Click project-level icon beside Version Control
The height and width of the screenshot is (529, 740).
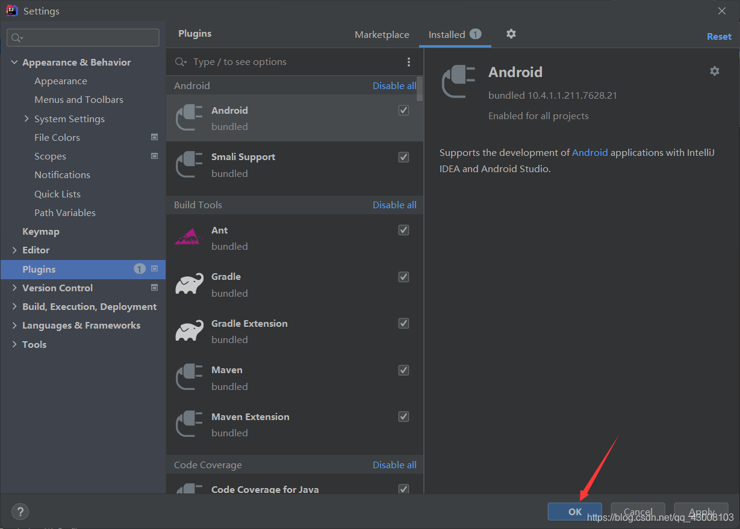(154, 288)
